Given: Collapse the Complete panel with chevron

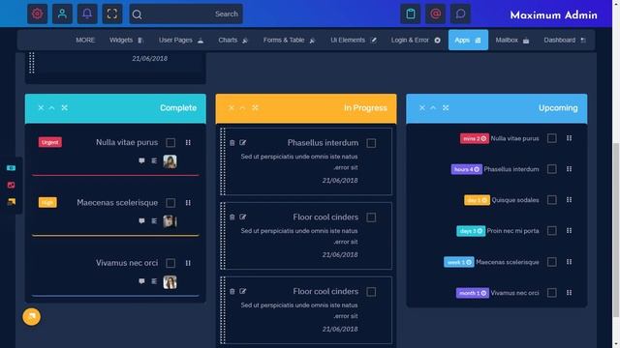Looking at the screenshot, I should click(x=51, y=107).
